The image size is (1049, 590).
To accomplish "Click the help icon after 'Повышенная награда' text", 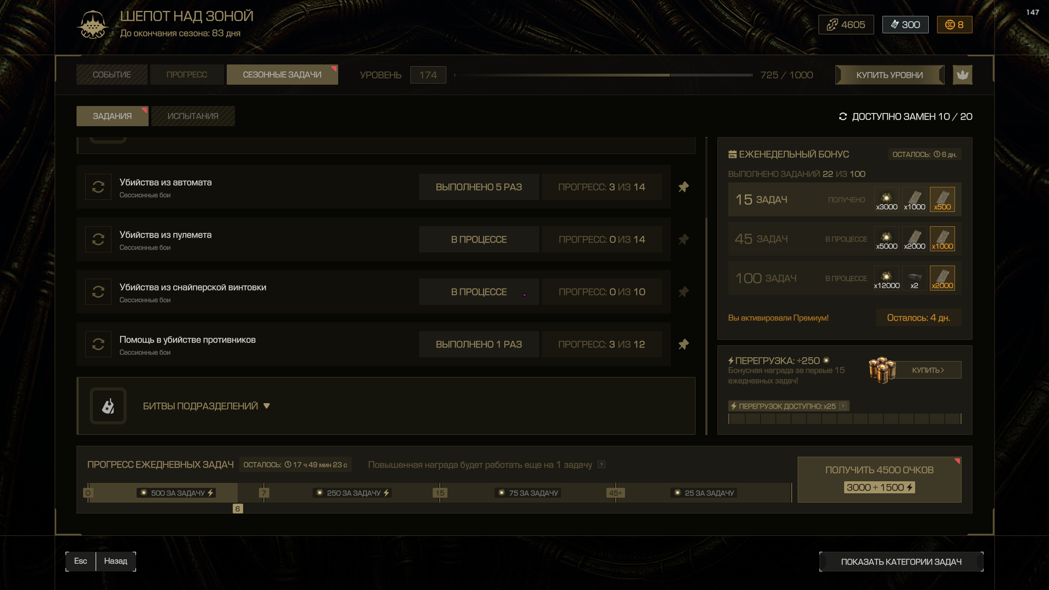I will [602, 464].
